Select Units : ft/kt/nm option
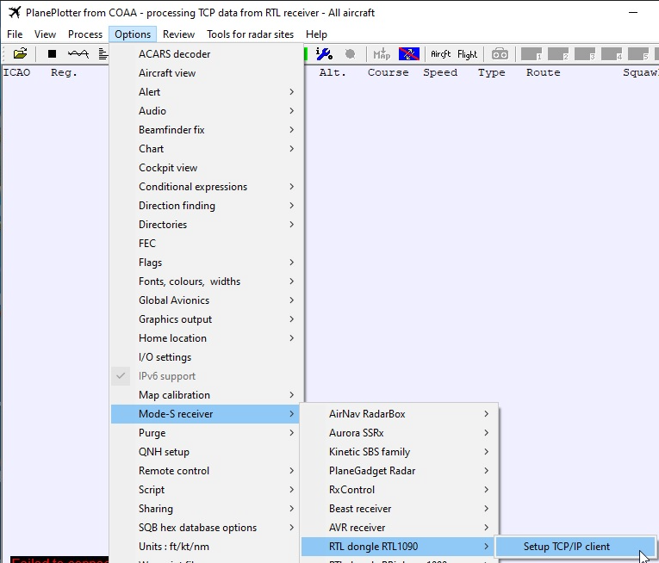The width and height of the screenshot is (659, 563). coord(207,546)
